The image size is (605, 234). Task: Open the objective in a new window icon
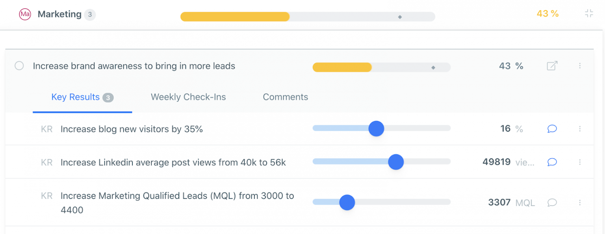(552, 66)
